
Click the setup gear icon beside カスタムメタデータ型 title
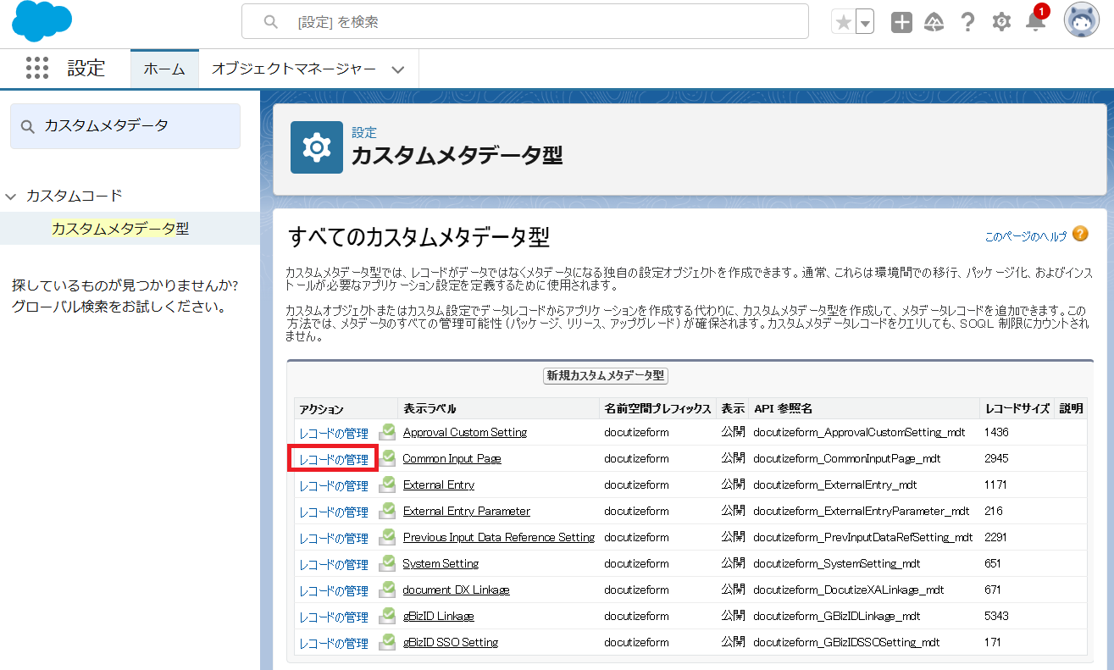pyautogui.click(x=317, y=147)
